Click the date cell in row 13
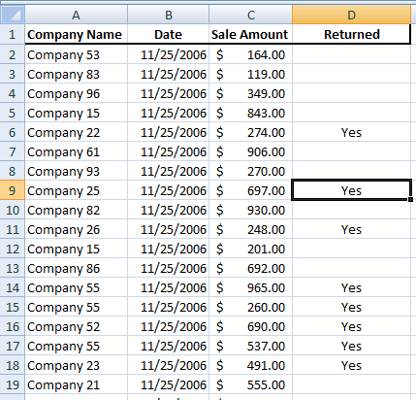Image resolution: width=416 pixels, height=400 pixels. (x=169, y=268)
